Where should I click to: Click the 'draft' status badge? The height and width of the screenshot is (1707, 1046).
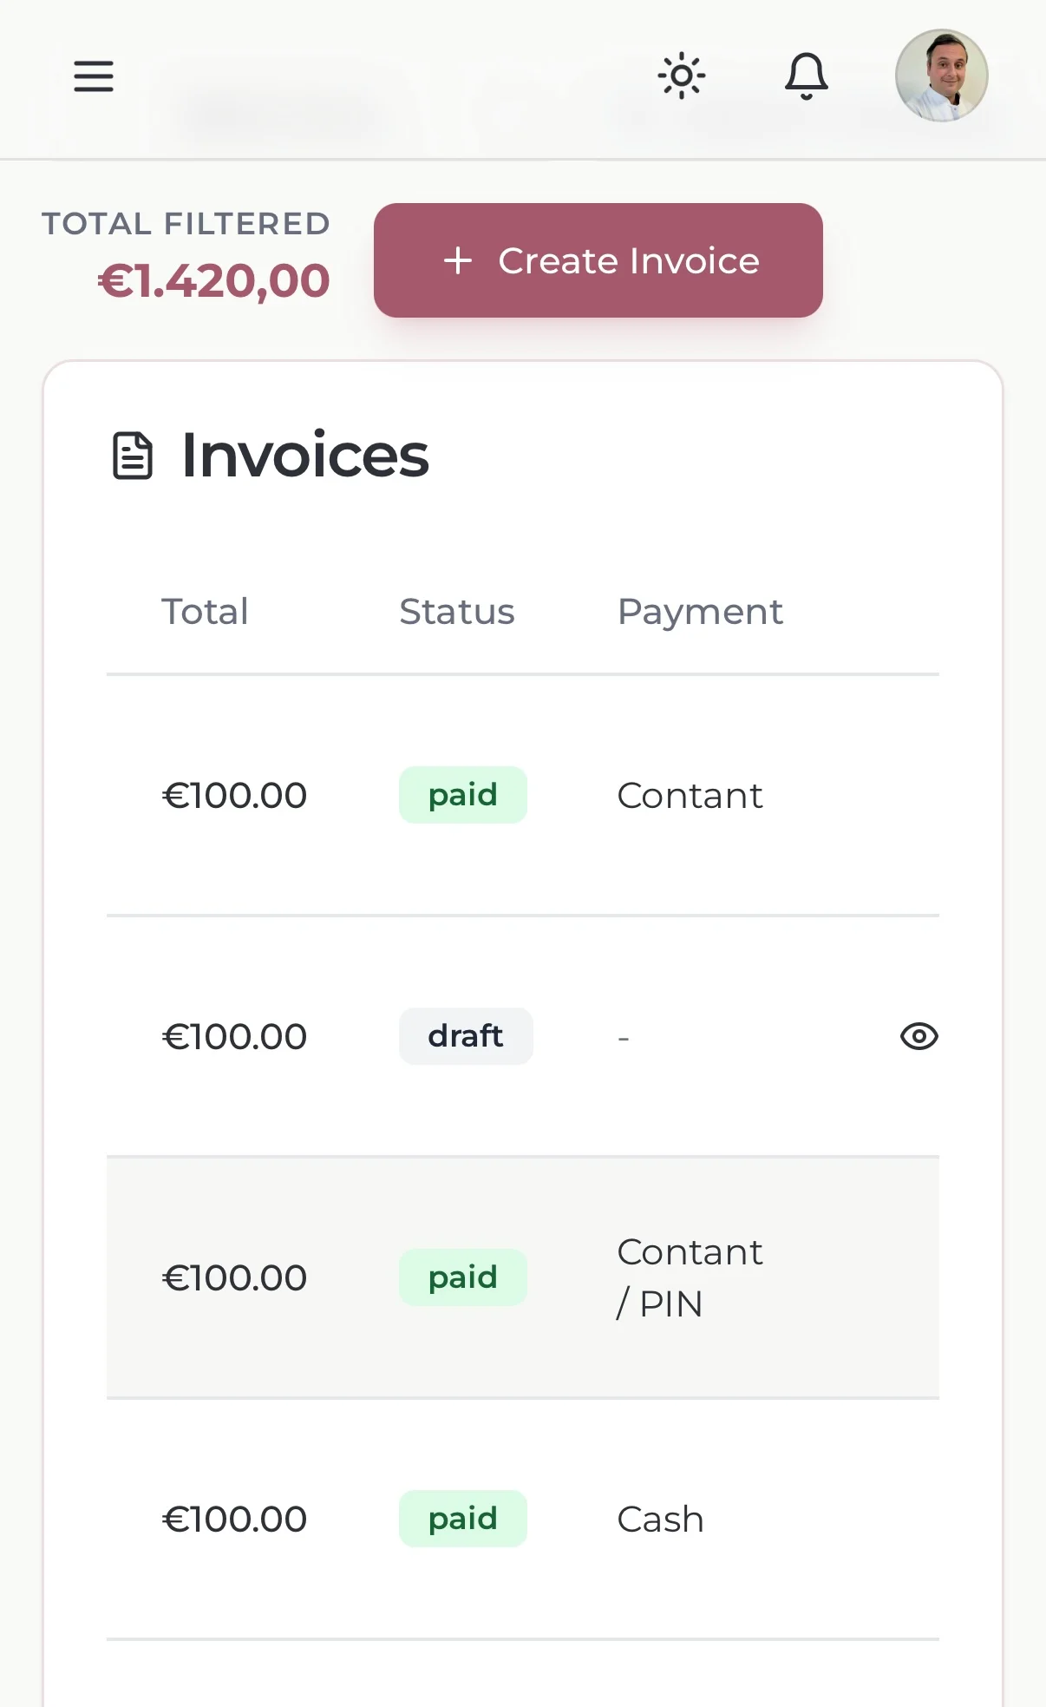tap(465, 1036)
